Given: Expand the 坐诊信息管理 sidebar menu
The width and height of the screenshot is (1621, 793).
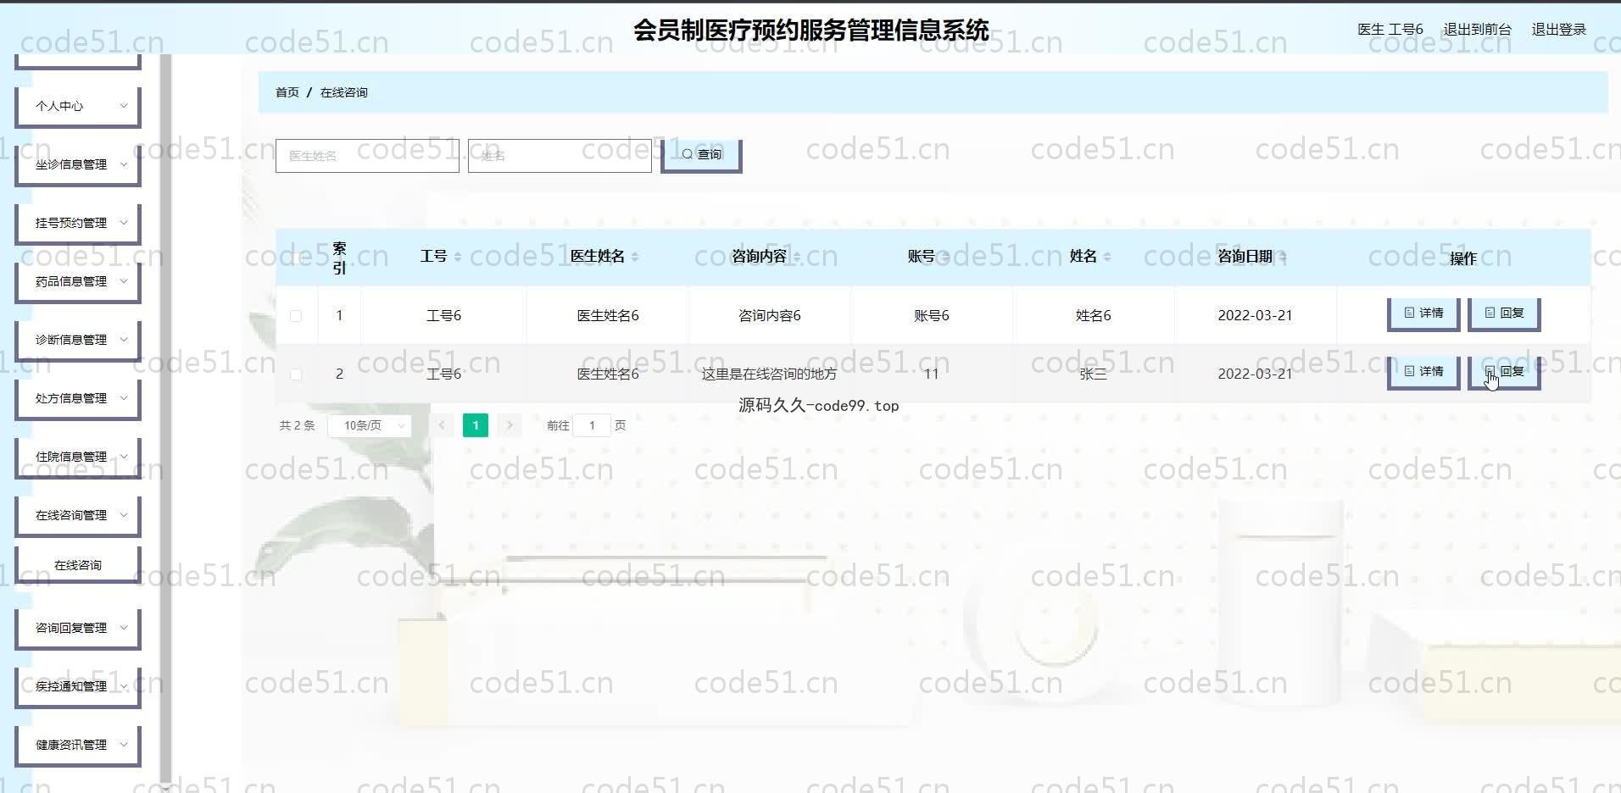Looking at the screenshot, I should click(x=78, y=164).
